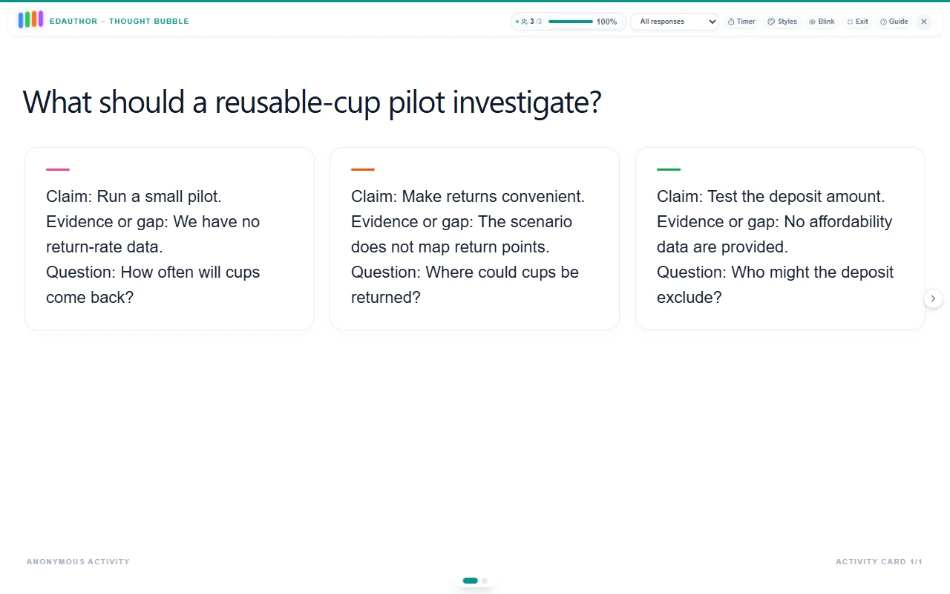Select the 'Run a small pilot' response card
This screenshot has width=950, height=594.
169,238
